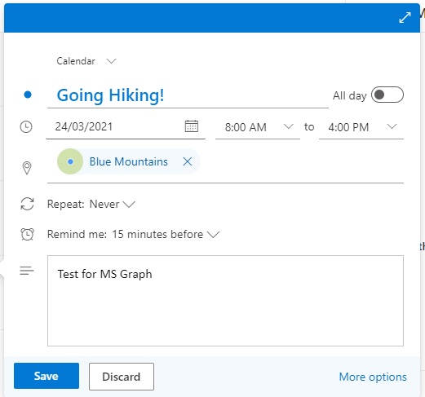
Task: Open the Calendar selection dropdown
Action: (86, 61)
